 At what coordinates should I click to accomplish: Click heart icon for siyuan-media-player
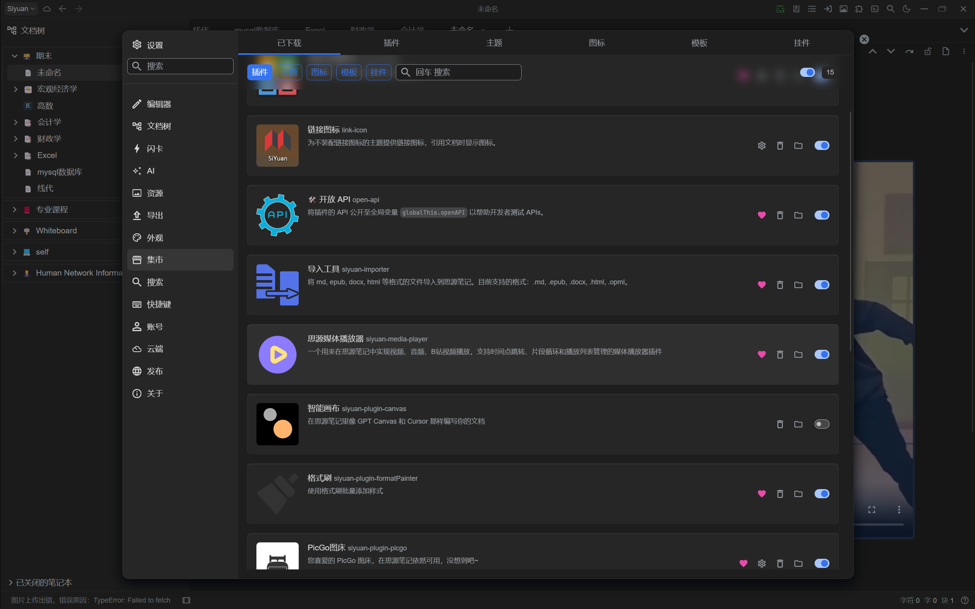coord(761,354)
